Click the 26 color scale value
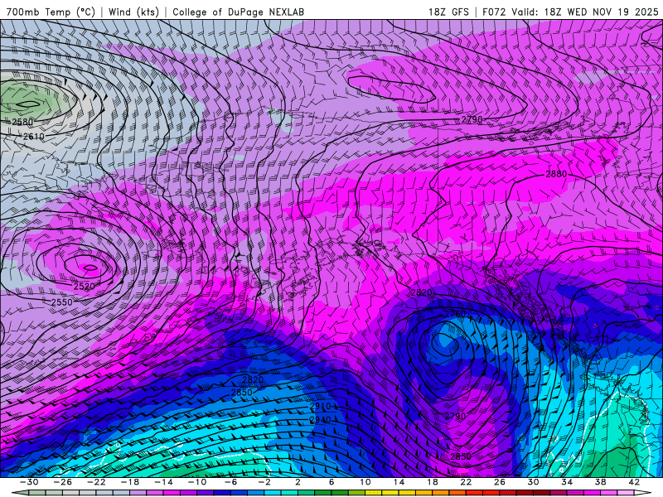This screenshot has width=663, height=497. click(x=500, y=482)
